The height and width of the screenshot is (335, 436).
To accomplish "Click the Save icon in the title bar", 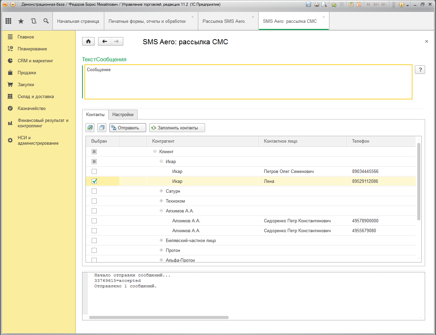I will pos(309,4).
